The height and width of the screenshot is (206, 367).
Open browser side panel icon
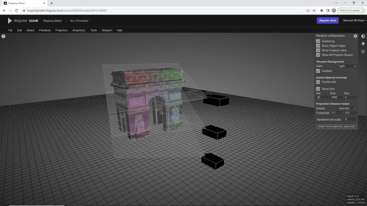327,10
